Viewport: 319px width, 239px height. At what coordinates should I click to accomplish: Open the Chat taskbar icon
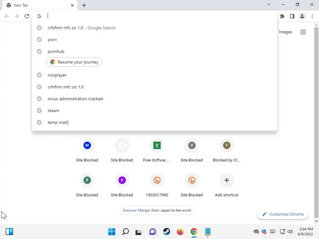[x=153, y=232]
